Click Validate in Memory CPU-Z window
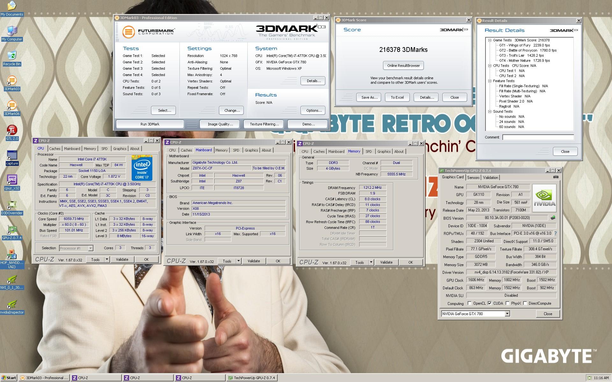Screen dimensions: 612x382 (386, 262)
